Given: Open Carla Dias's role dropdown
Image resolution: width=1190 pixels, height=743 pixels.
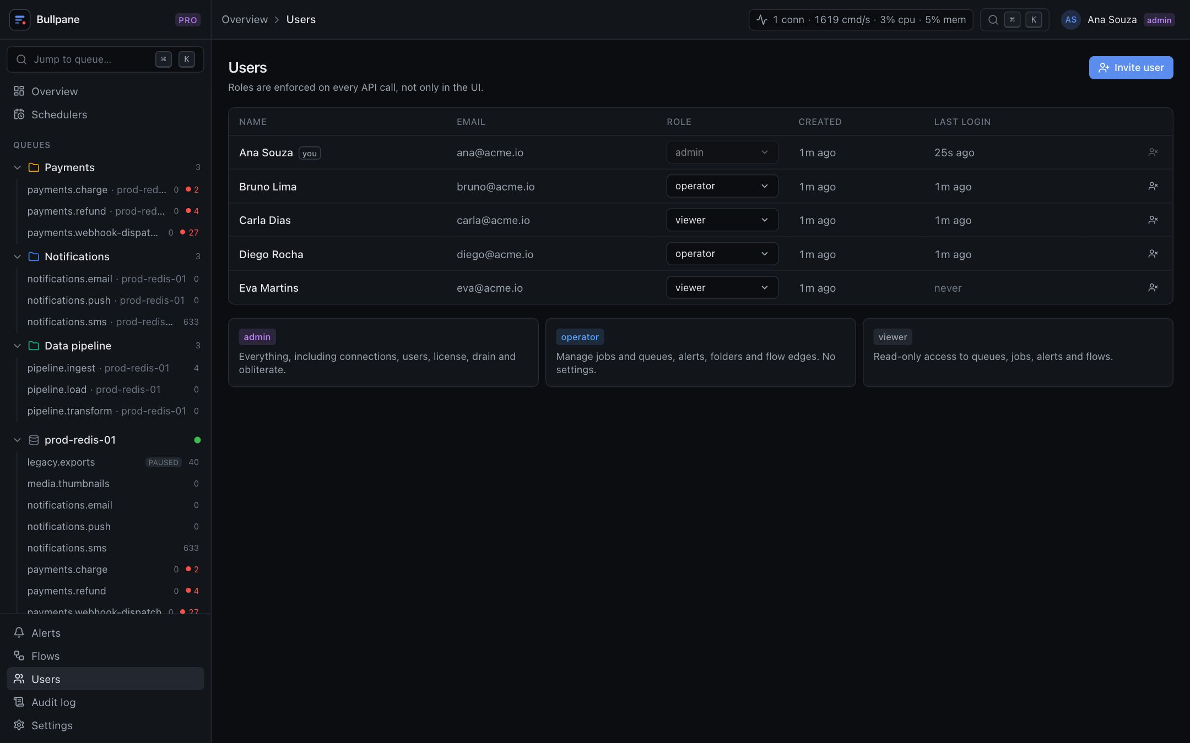Looking at the screenshot, I should tap(722, 220).
